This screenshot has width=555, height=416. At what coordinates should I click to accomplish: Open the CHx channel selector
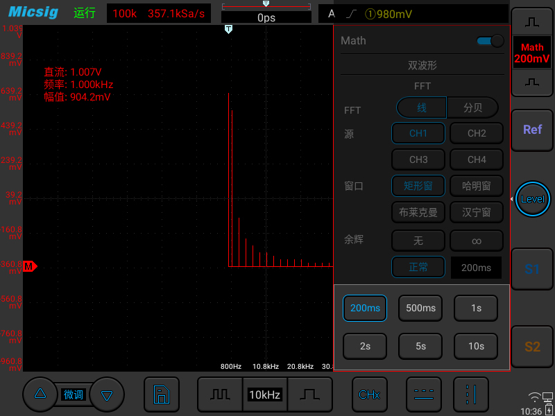pyautogui.click(x=370, y=395)
